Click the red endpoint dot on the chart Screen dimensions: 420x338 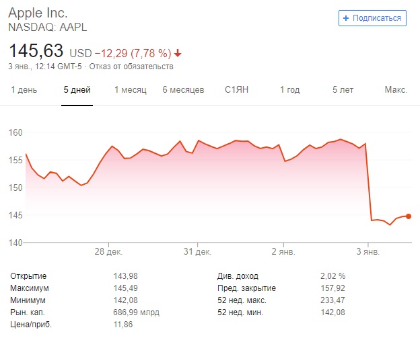click(409, 216)
